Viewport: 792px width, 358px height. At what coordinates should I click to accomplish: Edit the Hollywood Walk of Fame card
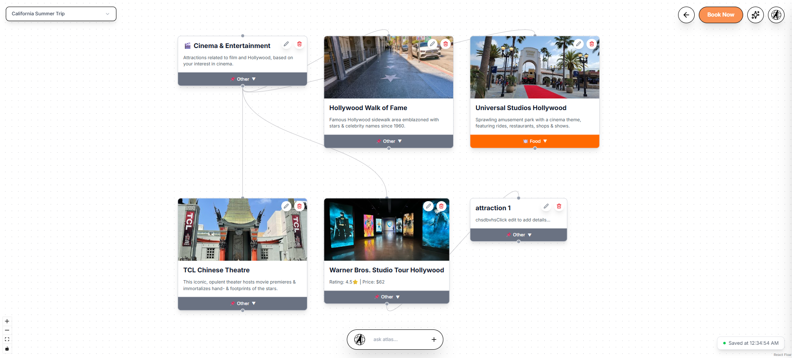pos(432,44)
